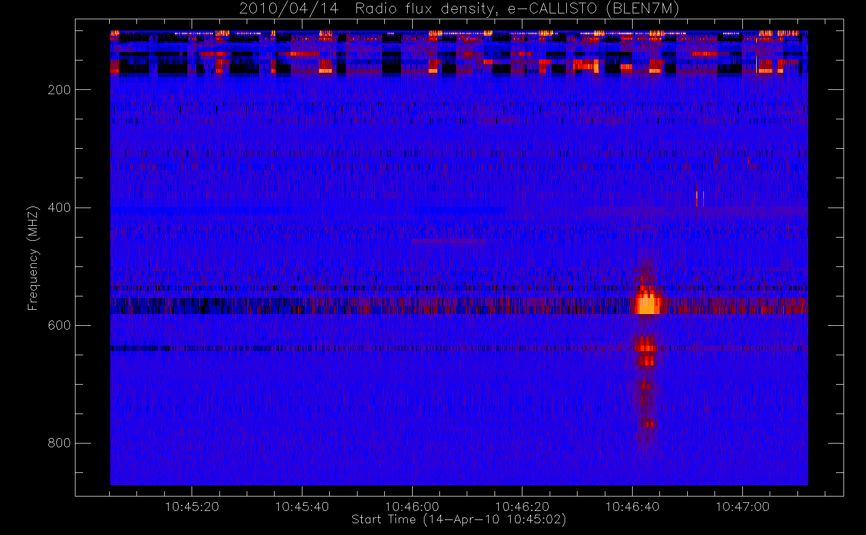Click the 'Frequency (MHZ)' axis title
866x535 pixels.
tap(33, 258)
